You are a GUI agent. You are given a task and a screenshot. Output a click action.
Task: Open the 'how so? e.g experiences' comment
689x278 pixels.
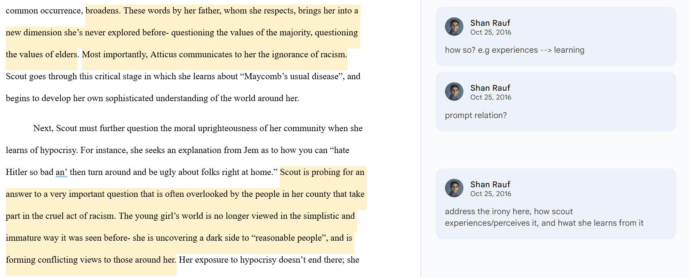click(x=514, y=50)
